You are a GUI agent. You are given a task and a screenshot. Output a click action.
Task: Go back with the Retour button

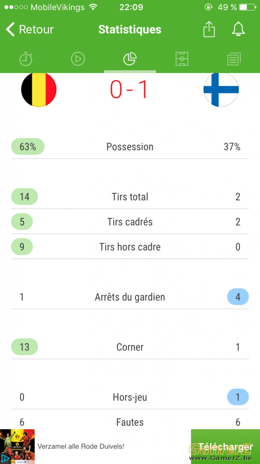click(x=30, y=29)
